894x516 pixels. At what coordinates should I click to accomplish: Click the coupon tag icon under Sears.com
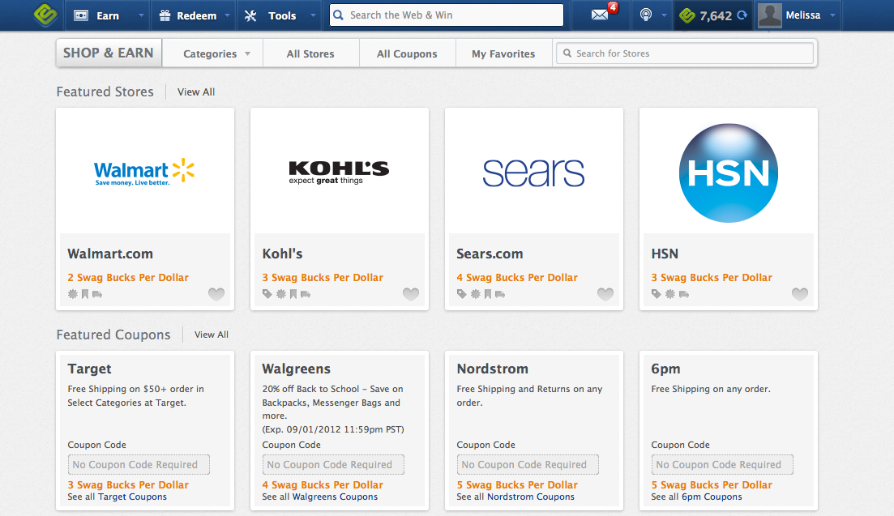[x=462, y=294]
